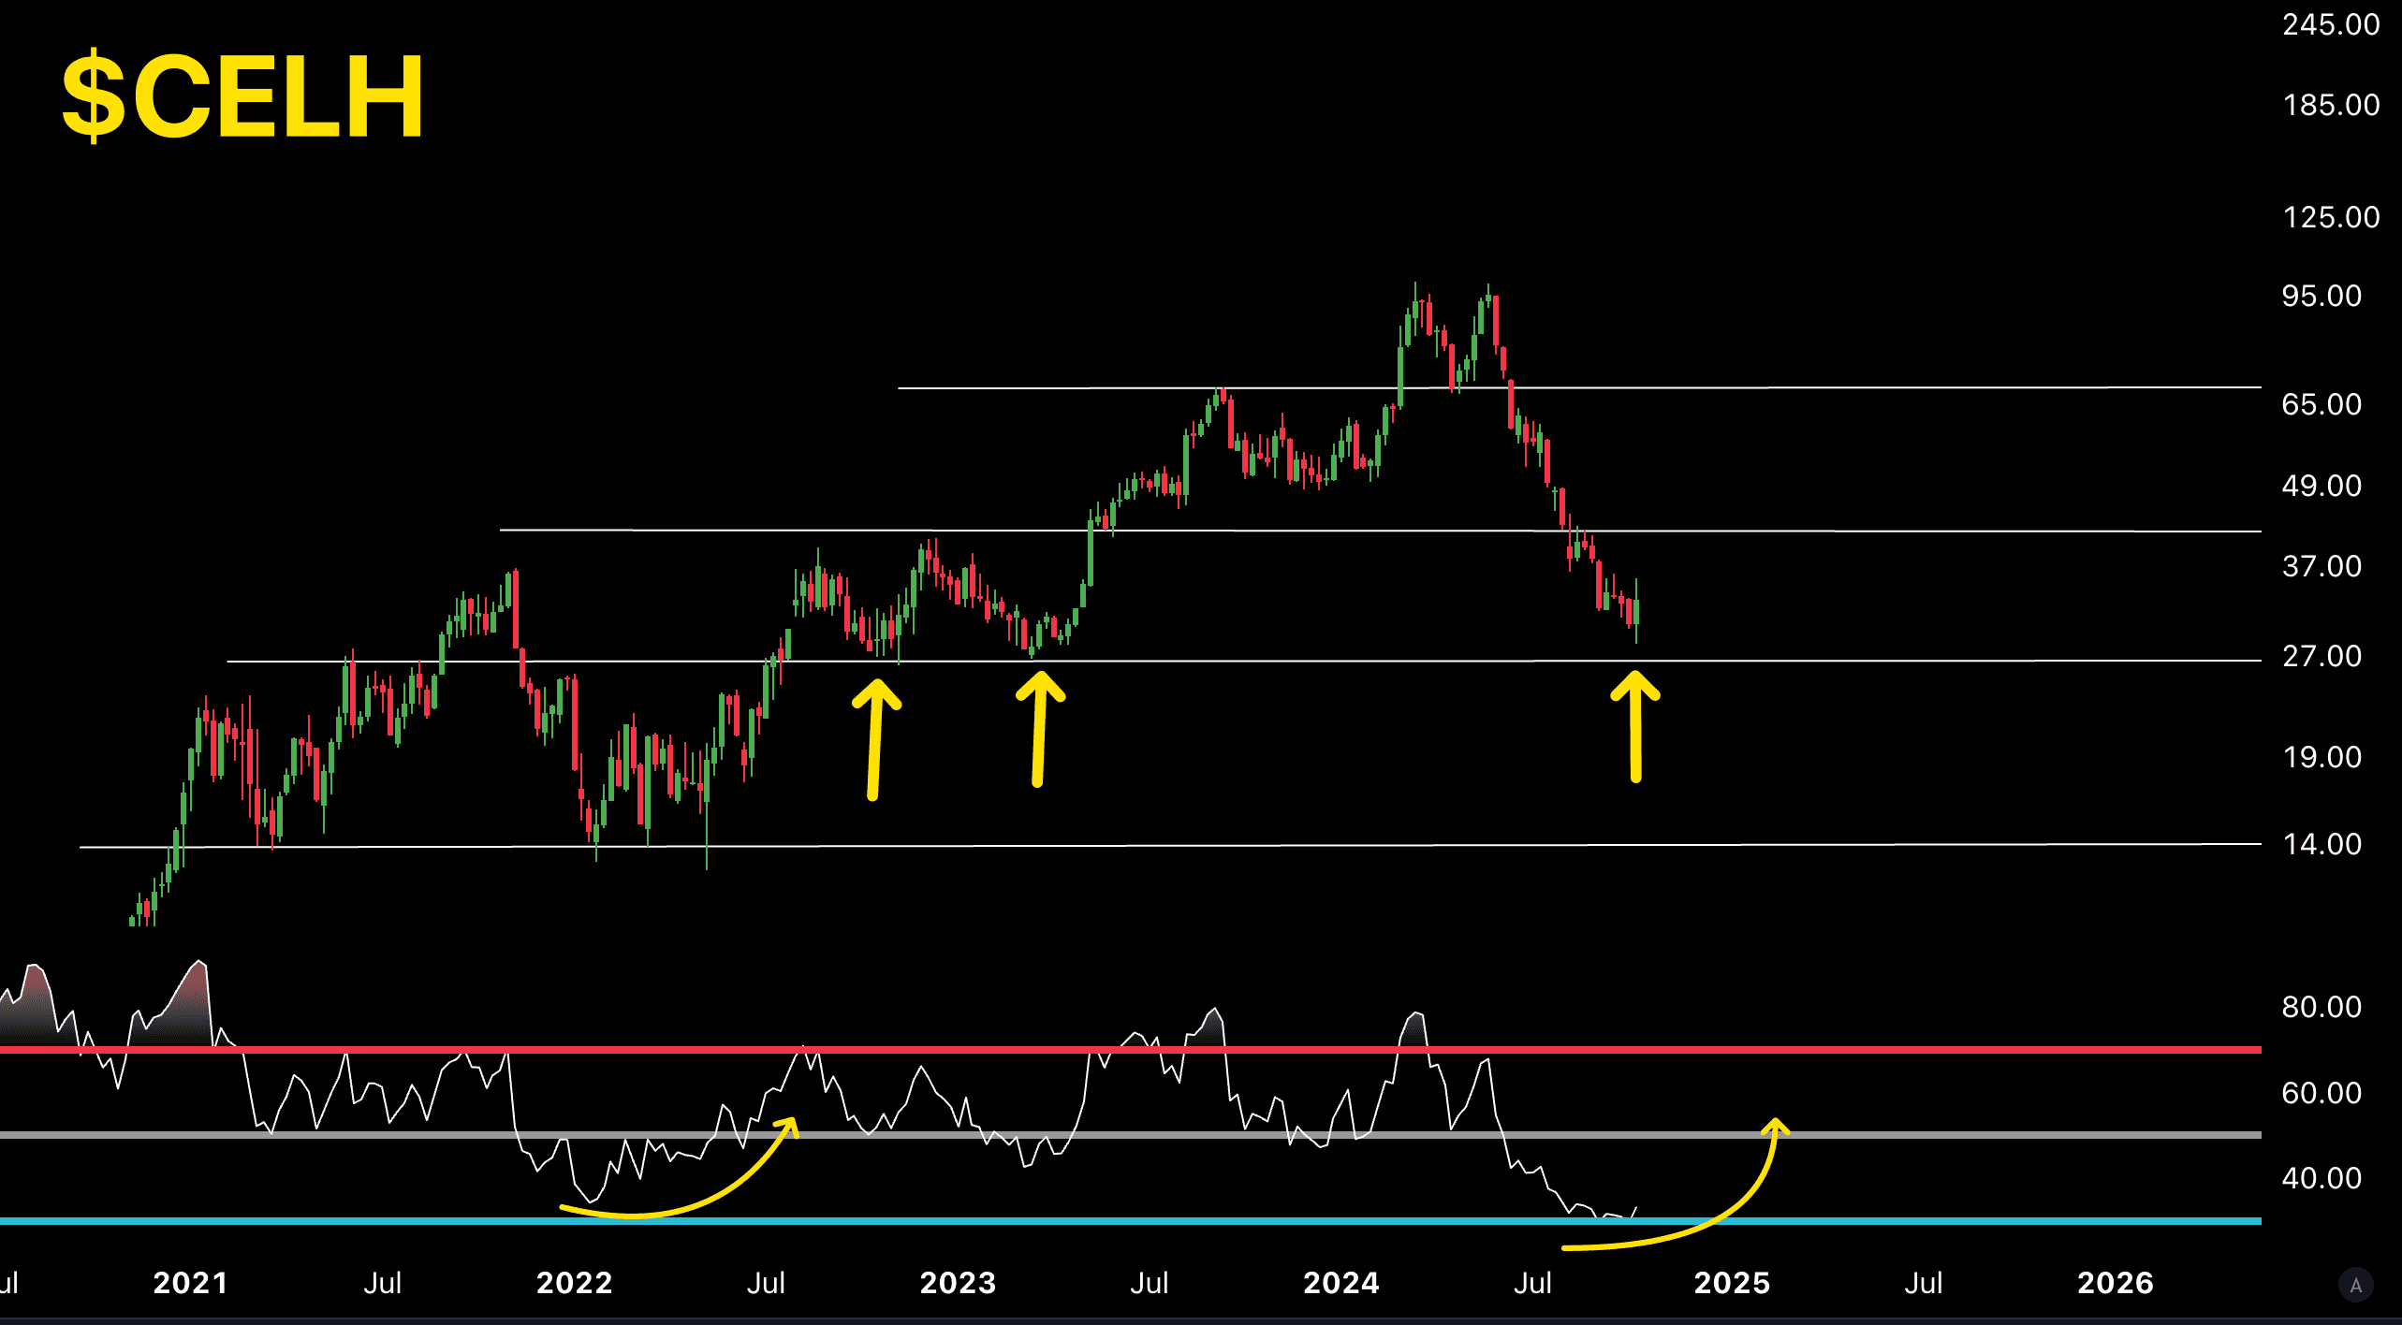Click the 60.00 RSI scale label

(x=2321, y=1093)
